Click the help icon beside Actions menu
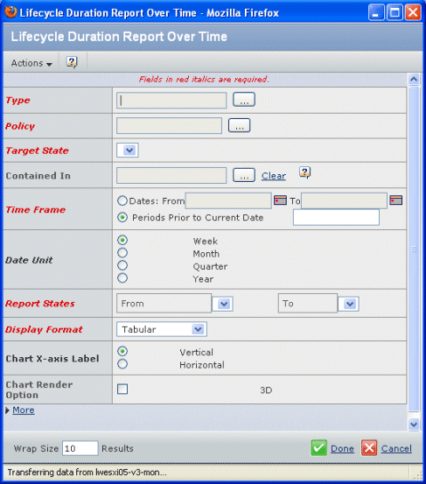426x484 pixels. click(72, 62)
